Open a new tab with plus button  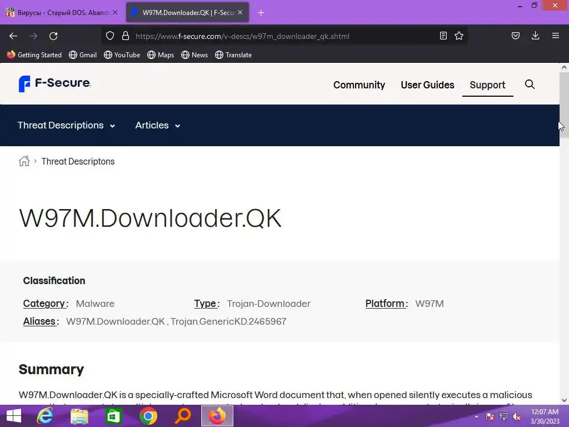click(261, 13)
